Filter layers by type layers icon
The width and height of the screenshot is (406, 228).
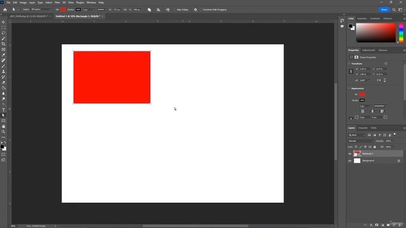click(379, 135)
